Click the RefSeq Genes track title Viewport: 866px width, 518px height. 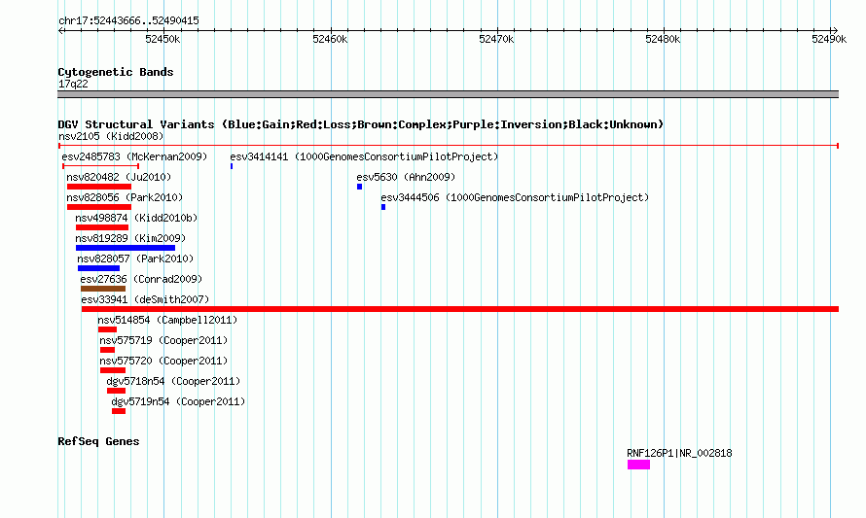tap(98, 441)
